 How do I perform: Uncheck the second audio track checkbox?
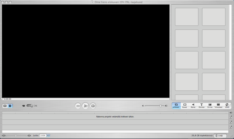click(x=231, y=127)
